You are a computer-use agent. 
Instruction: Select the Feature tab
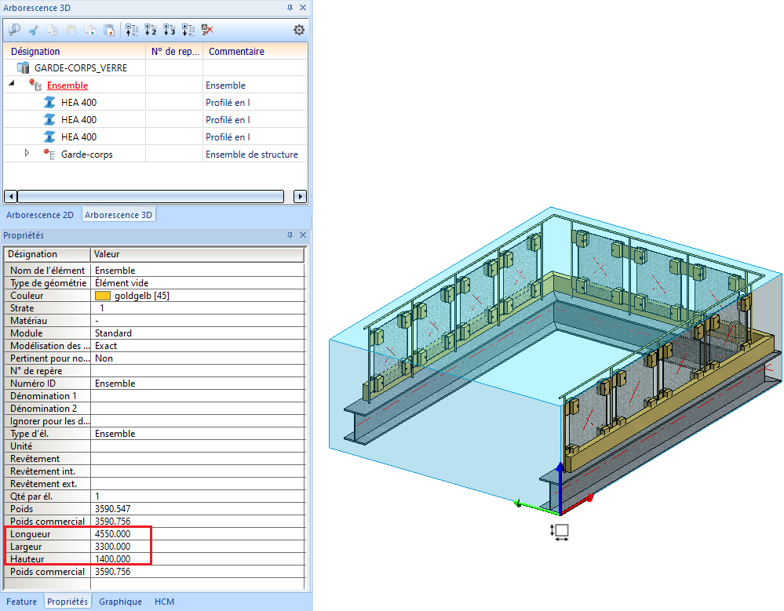point(21,602)
